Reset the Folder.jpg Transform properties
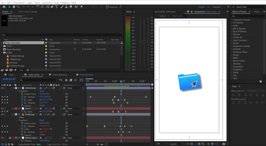This screenshot has width=266, height=146. pyautogui.click(x=42, y=120)
